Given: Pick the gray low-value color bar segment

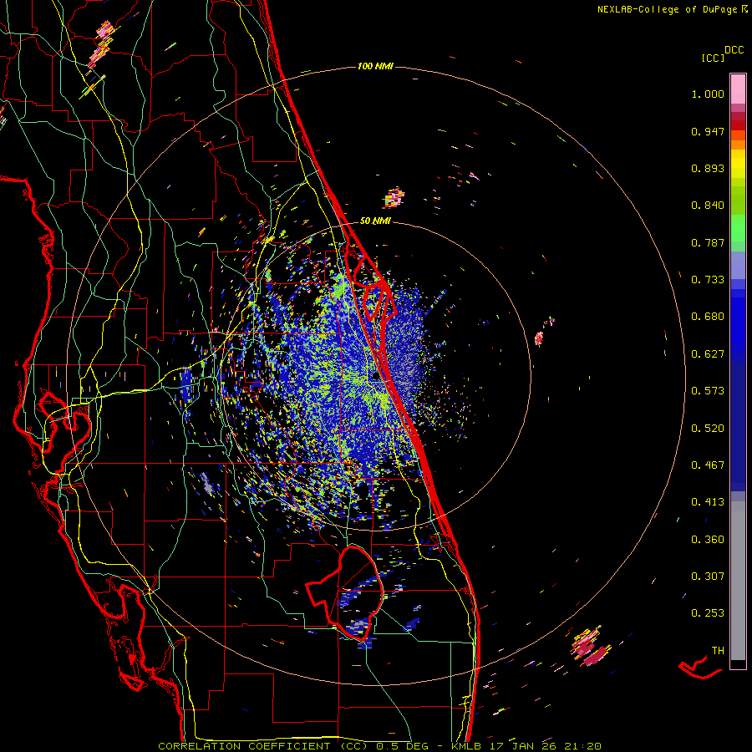Looking at the screenshot, I should click(x=738, y=581).
